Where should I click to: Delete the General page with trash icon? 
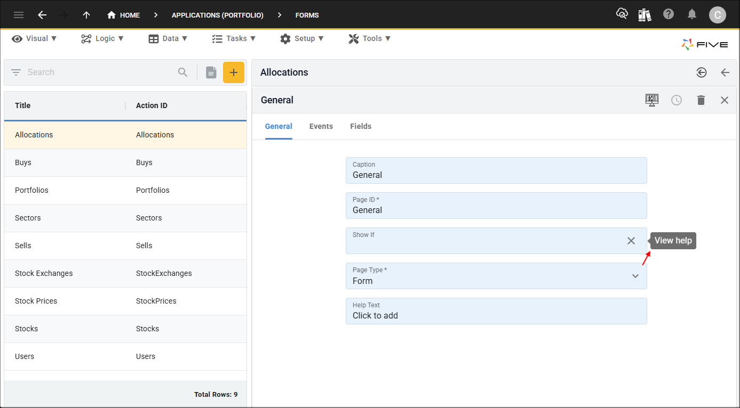701,100
